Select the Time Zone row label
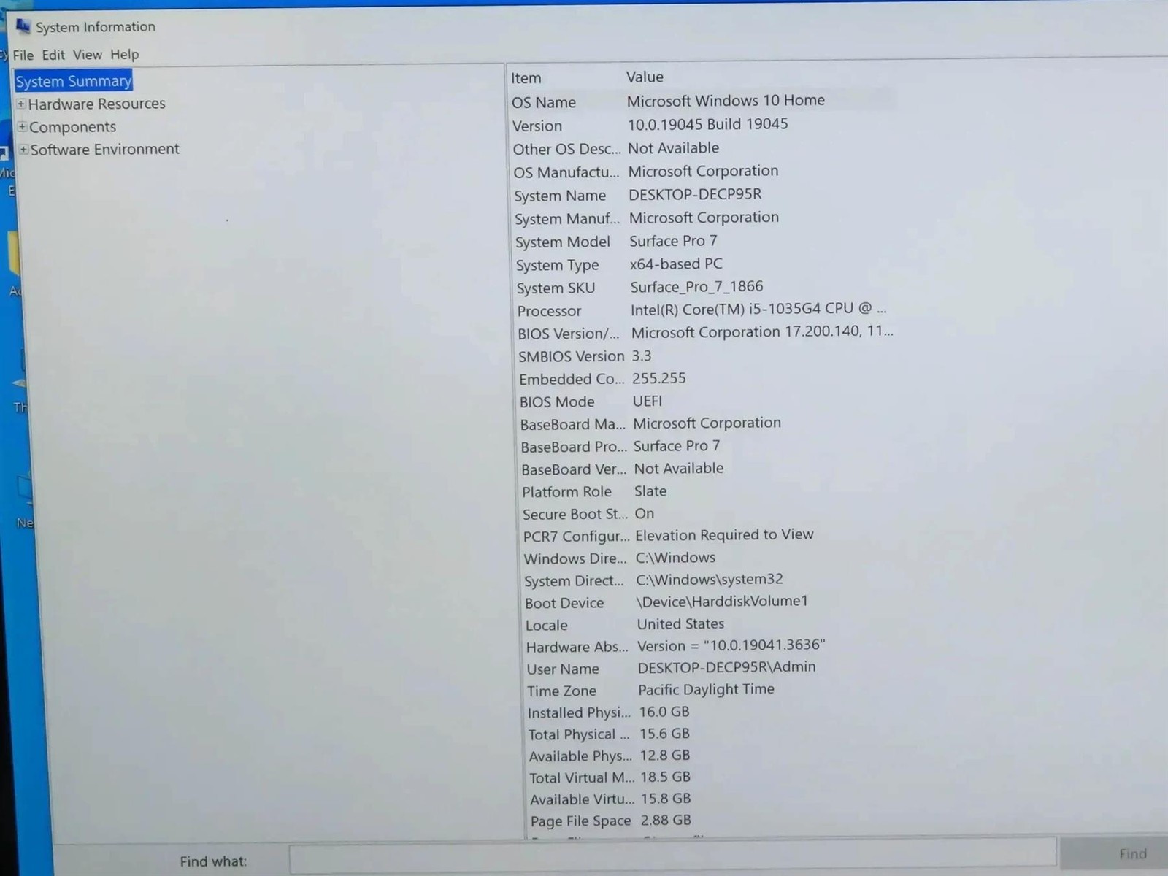 point(561,691)
